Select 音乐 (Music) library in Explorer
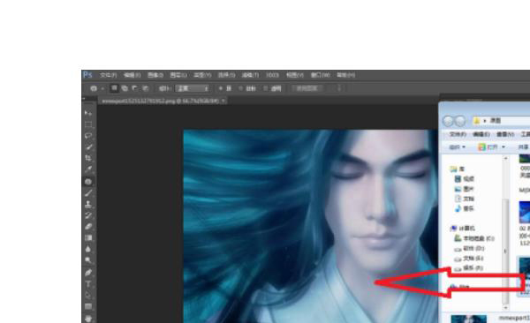 pyautogui.click(x=465, y=209)
